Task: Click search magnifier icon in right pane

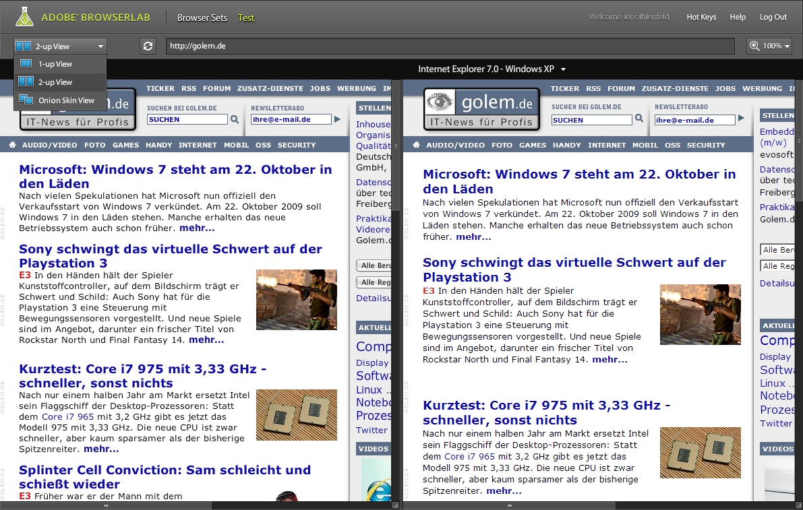Action: pos(639,118)
